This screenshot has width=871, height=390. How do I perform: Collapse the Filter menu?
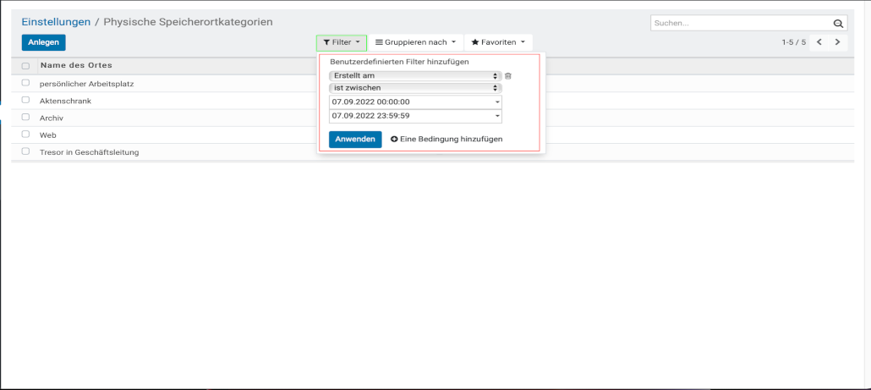[342, 42]
